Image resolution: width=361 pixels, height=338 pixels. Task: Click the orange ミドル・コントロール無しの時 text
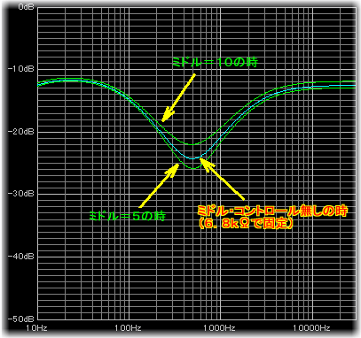tap(272, 211)
